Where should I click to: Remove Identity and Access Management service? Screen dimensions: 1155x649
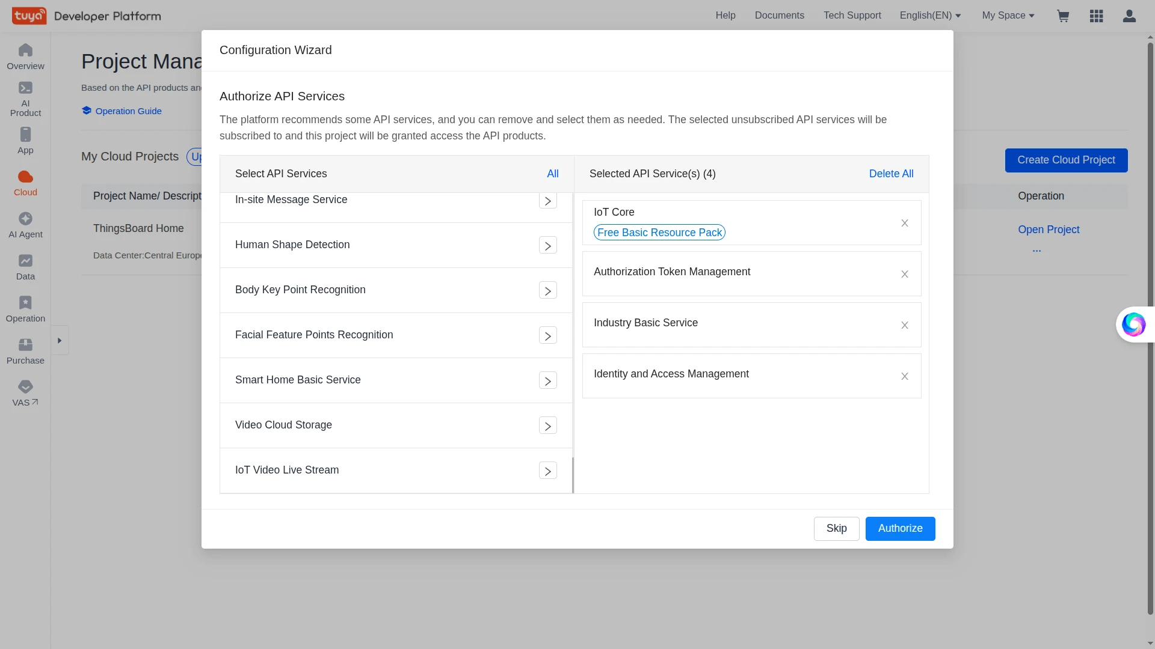[x=904, y=376]
